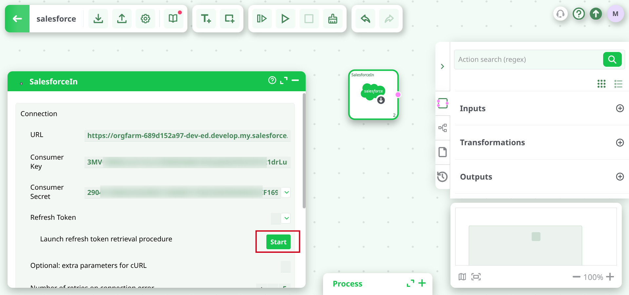The height and width of the screenshot is (295, 629).
Task: Toggle the minimap map icon
Action: (462, 277)
